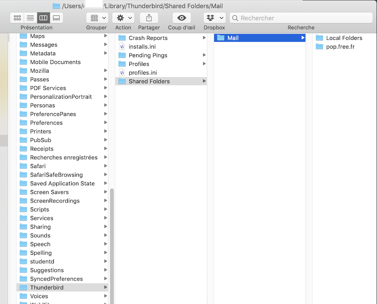Screen dimensions: 377x304
Task: Select Saved Application State folder
Action: point(63,183)
